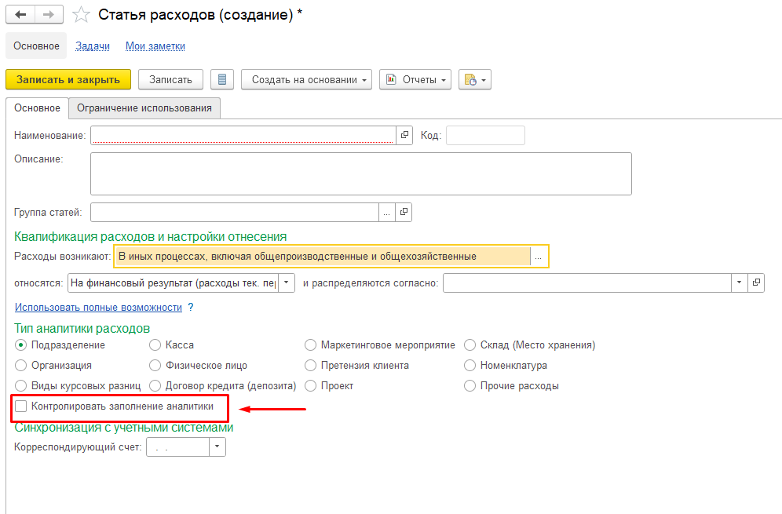Click the open icon beside the Группа статей field
Image resolution: width=782 pixels, height=514 pixels.
click(404, 212)
